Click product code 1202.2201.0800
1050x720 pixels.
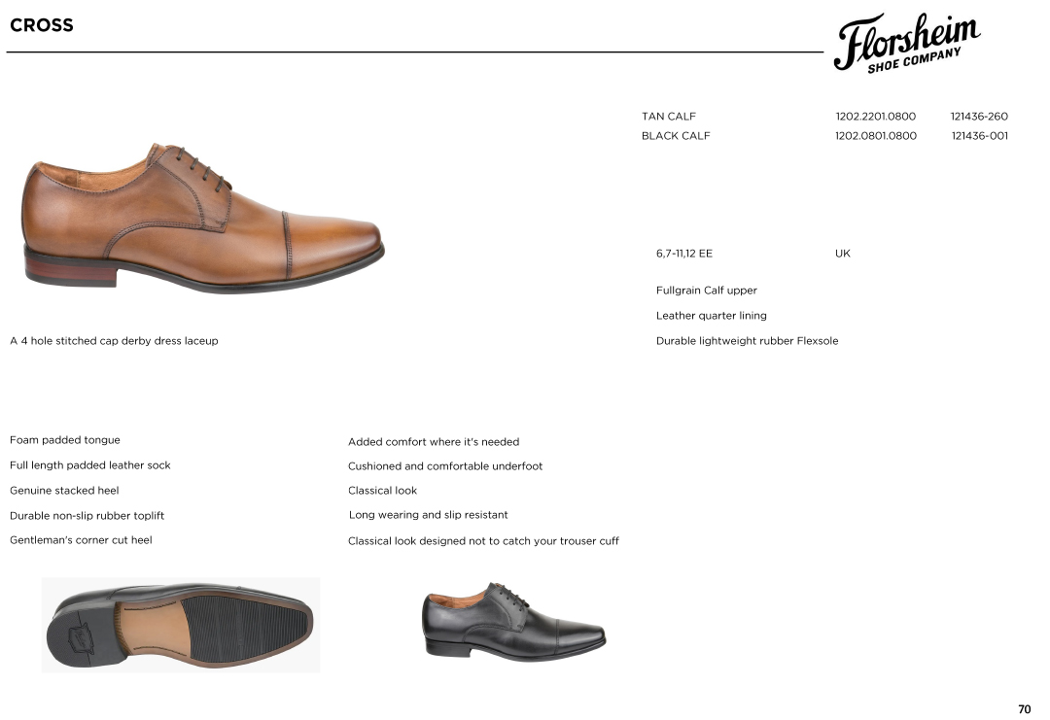tap(875, 117)
